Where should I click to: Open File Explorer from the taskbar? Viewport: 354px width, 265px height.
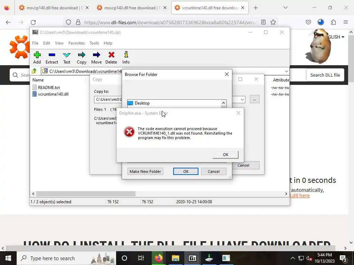175,258
